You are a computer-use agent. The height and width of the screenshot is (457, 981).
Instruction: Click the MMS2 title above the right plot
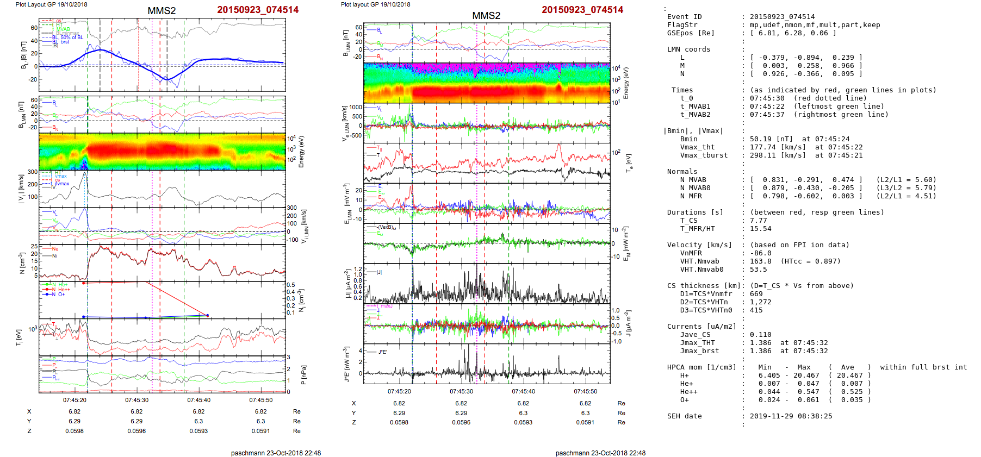(x=486, y=16)
